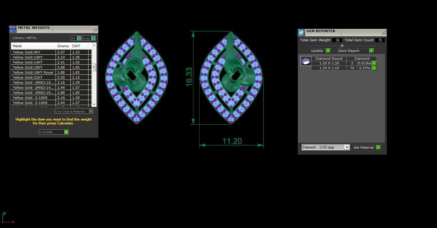Viewport: 437px width, 228px height.
Task: Toggle Use Object Materials option
Action: point(91,111)
